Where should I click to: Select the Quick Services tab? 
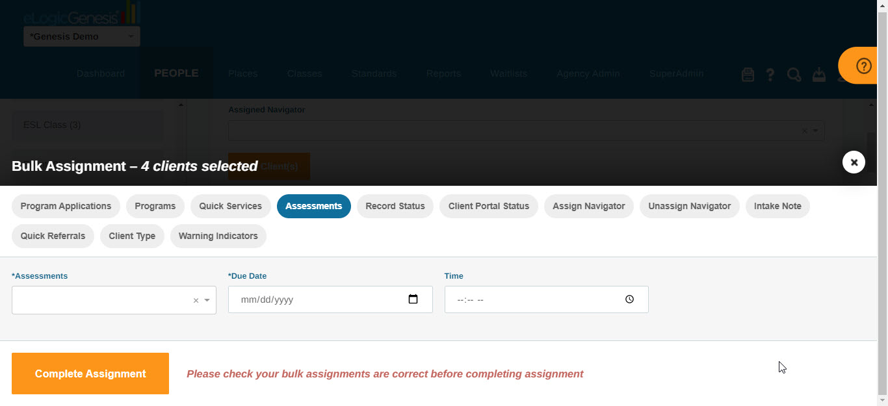pos(230,206)
